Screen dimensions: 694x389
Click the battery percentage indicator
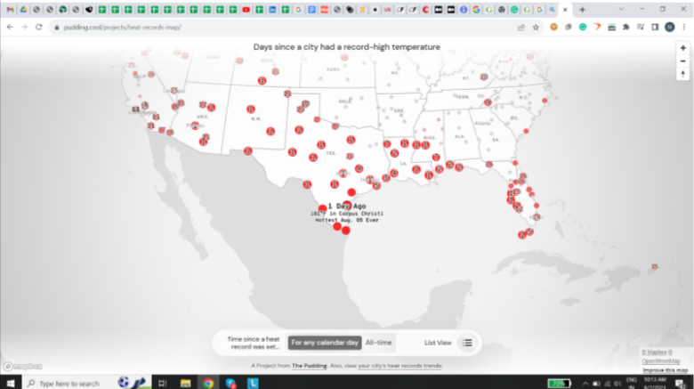tap(559, 384)
